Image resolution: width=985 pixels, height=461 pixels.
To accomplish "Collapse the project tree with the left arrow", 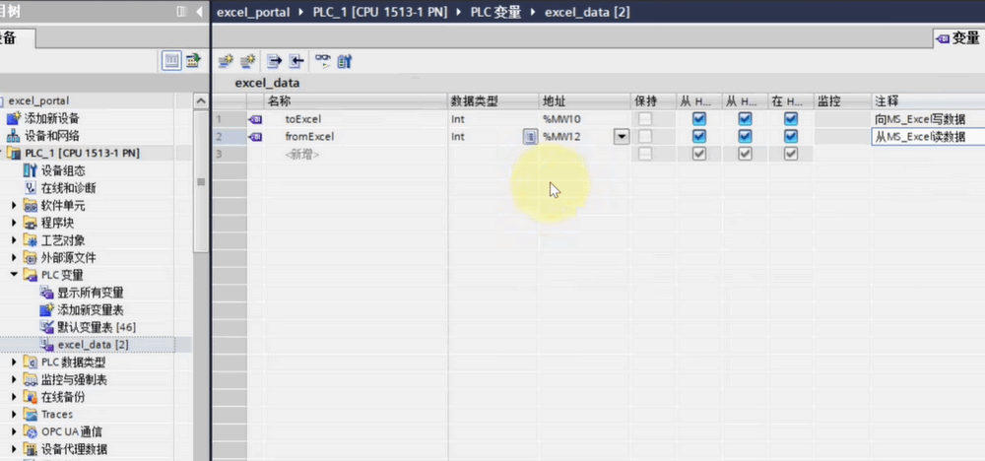I will pyautogui.click(x=201, y=11).
